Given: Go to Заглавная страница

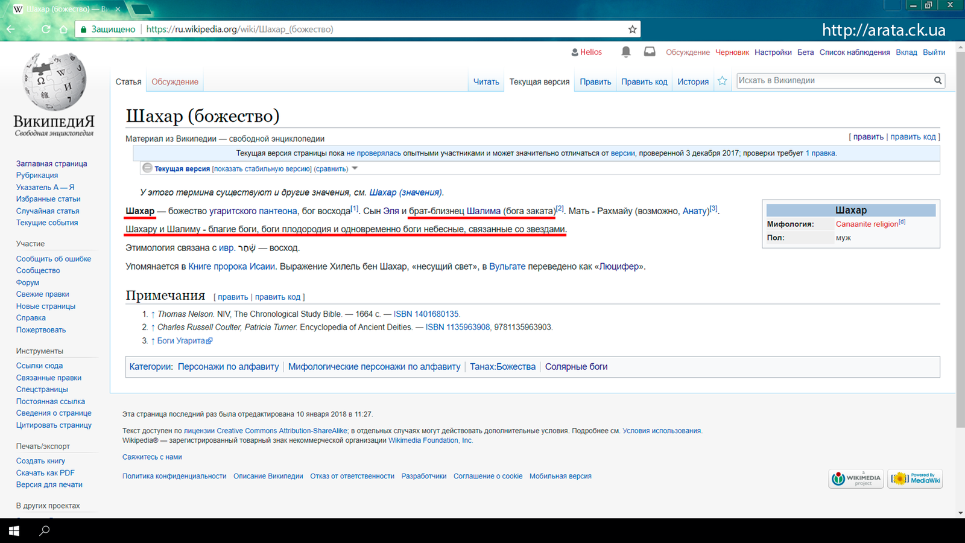Looking at the screenshot, I should [x=51, y=164].
